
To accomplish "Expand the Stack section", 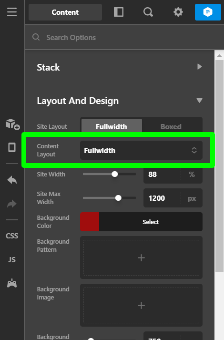I will click(120, 67).
